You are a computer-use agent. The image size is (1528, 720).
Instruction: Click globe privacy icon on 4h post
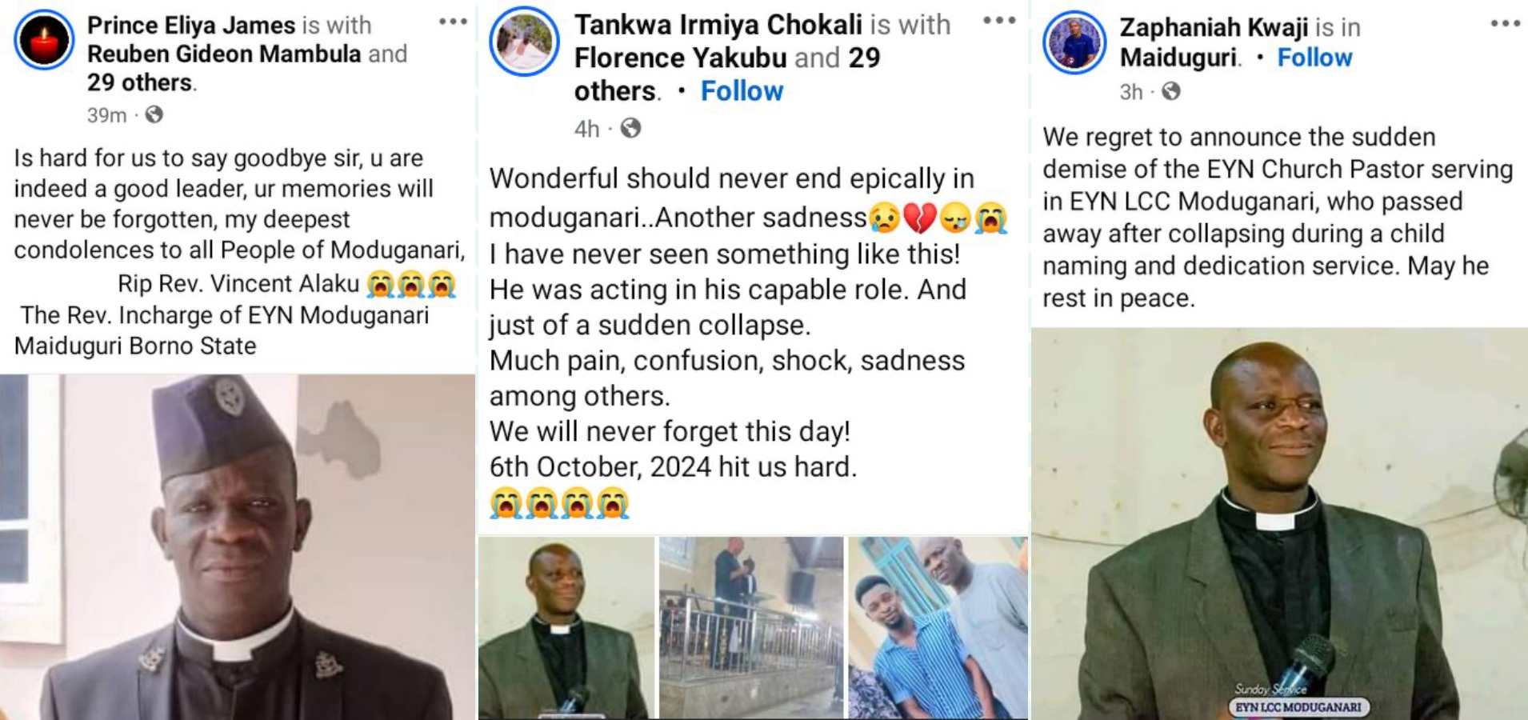click(630, 128)
